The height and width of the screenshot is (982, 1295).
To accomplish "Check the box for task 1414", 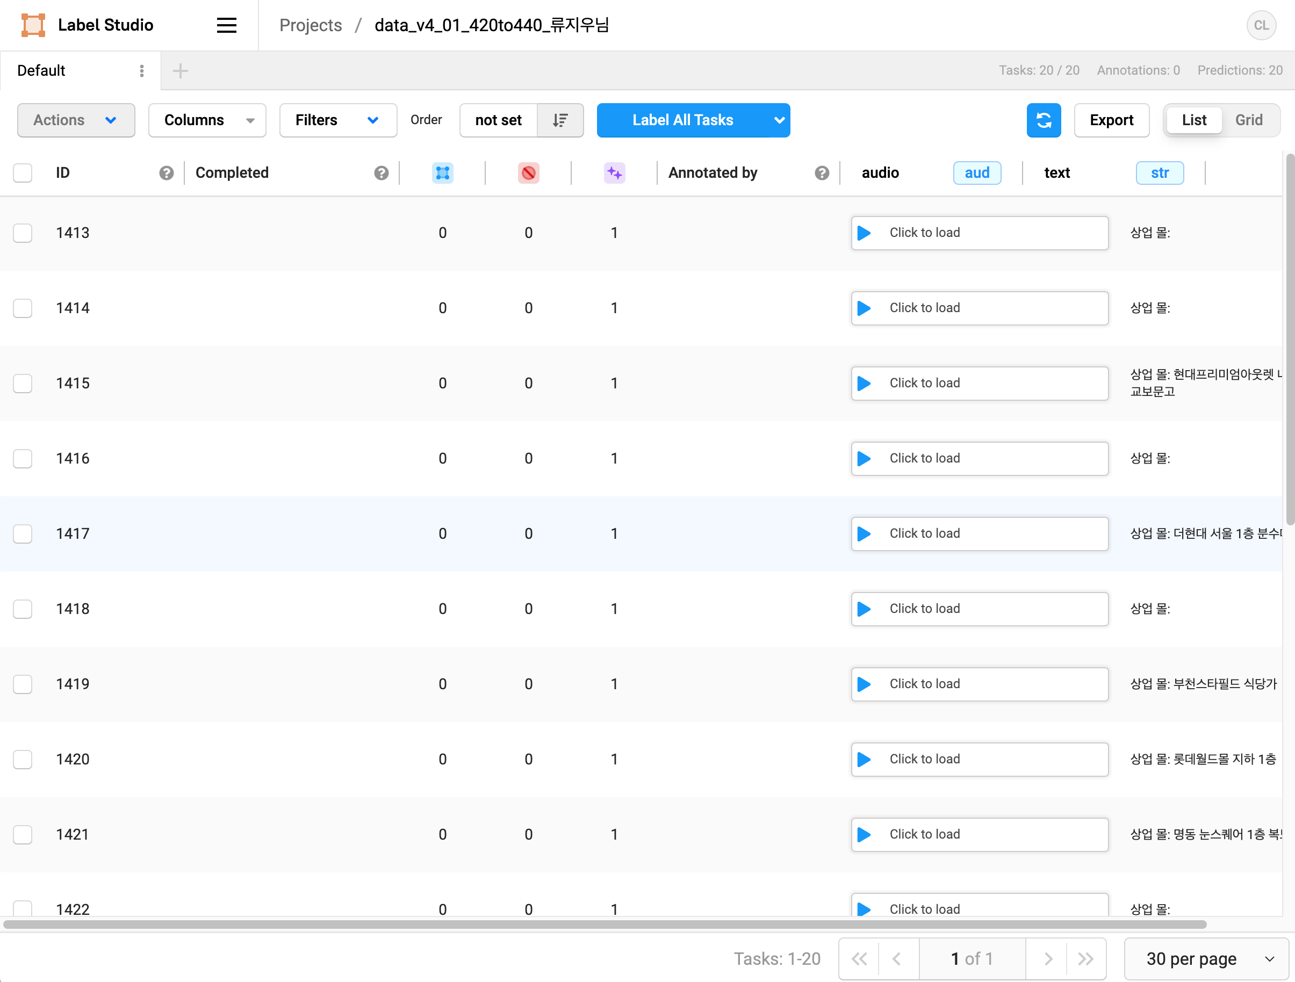I will [x=23, y=308].
